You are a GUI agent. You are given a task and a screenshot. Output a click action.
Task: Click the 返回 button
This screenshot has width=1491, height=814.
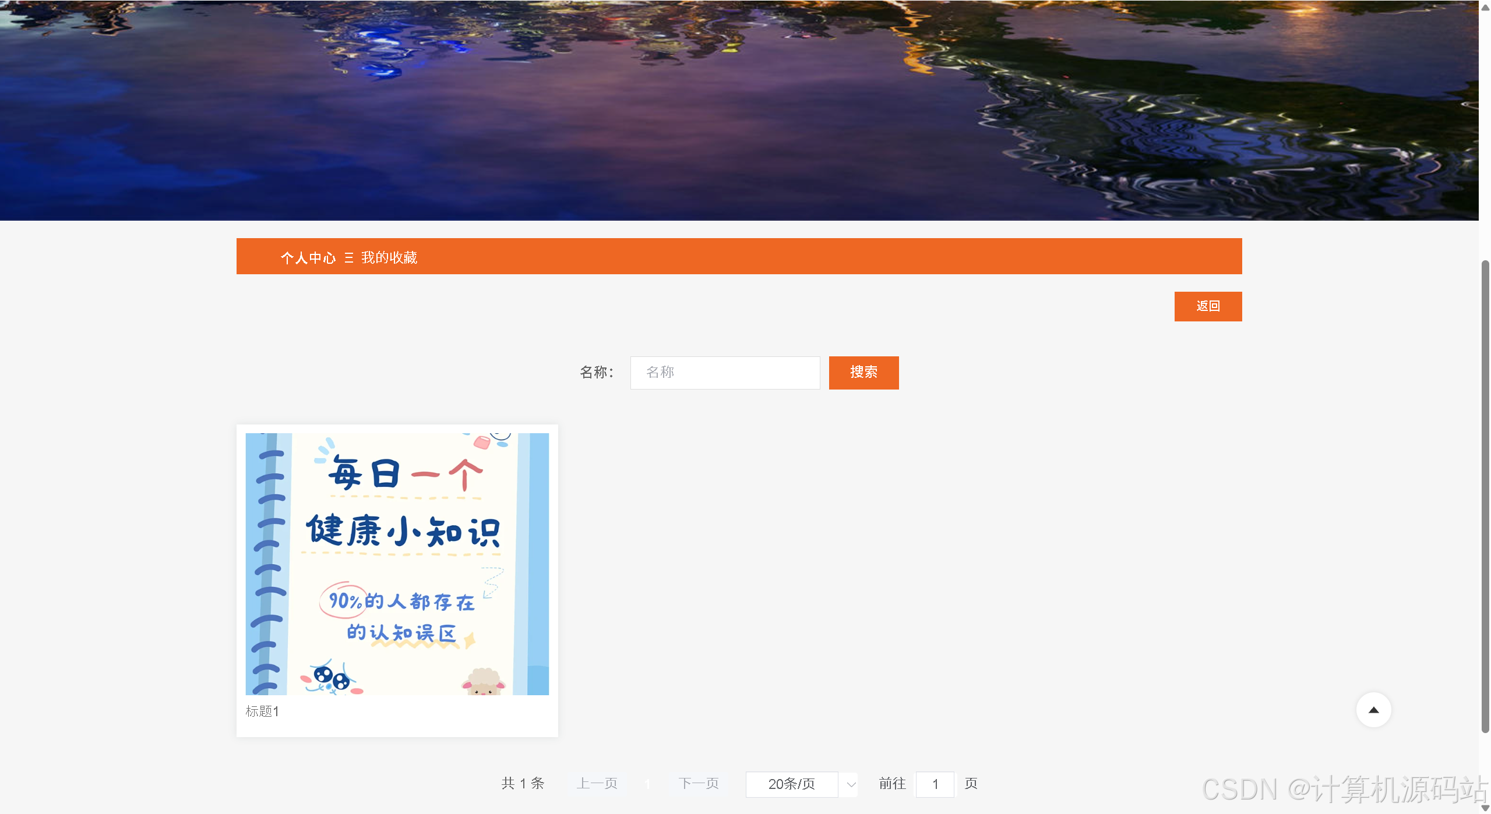point(1208,306)
